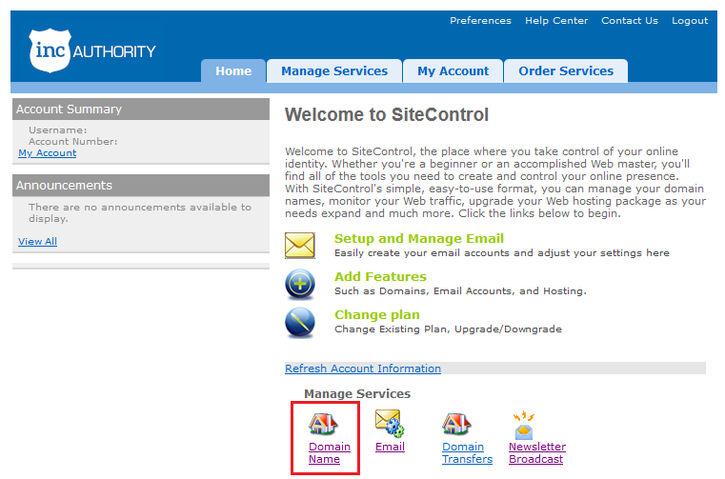Click the Username: label
Viewport: 725px width, 479px height.
pos(58,130)
